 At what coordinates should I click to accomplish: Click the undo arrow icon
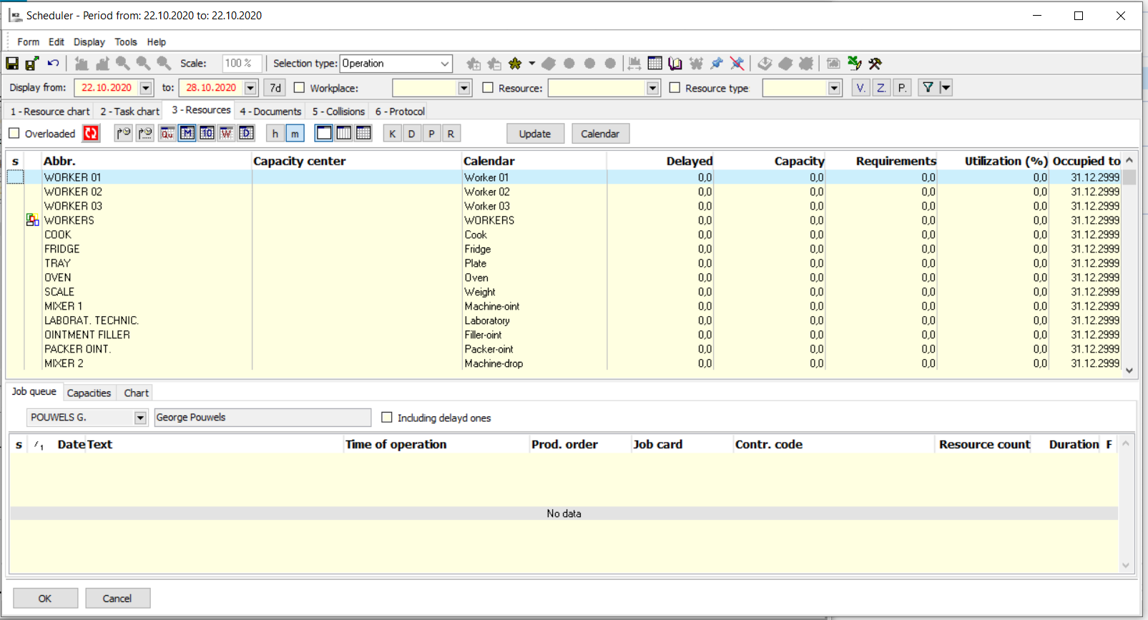[53, 64]
